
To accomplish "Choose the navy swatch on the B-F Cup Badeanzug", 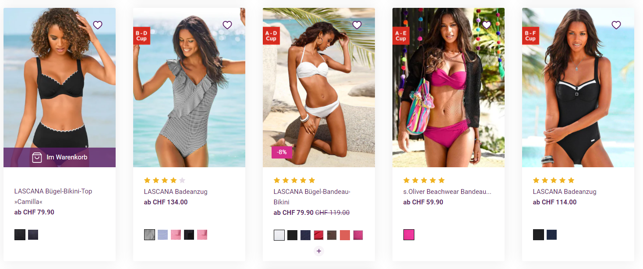I will (551, 235).
